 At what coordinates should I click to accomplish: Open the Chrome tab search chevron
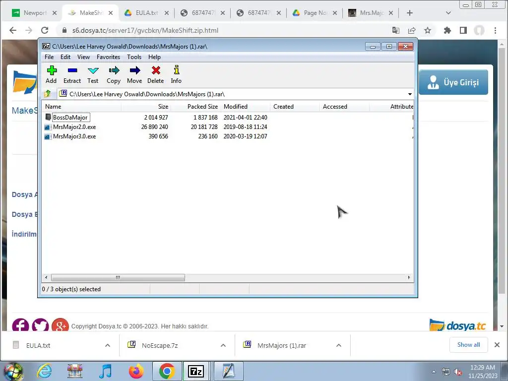click(x=448, y=13)
